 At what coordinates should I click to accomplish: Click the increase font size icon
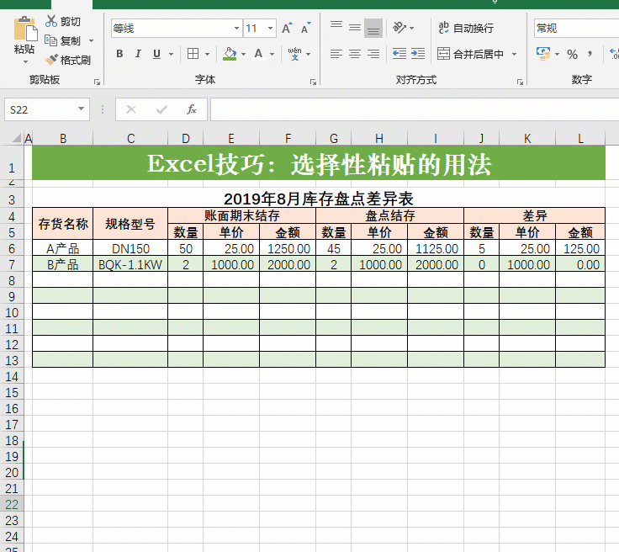pyautogui.click(x=287, y=28)
